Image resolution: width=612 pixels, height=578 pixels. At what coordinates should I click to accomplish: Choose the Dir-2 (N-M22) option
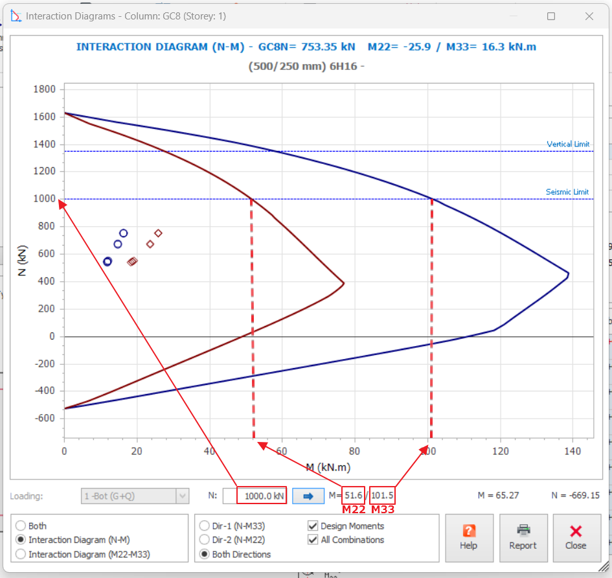tap(205, 540)
